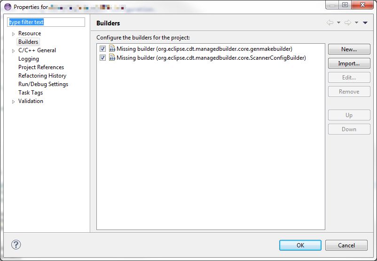Screen dimensions: 377x261
Task: Open the Project References page
Action: click(x=41, y=67)
